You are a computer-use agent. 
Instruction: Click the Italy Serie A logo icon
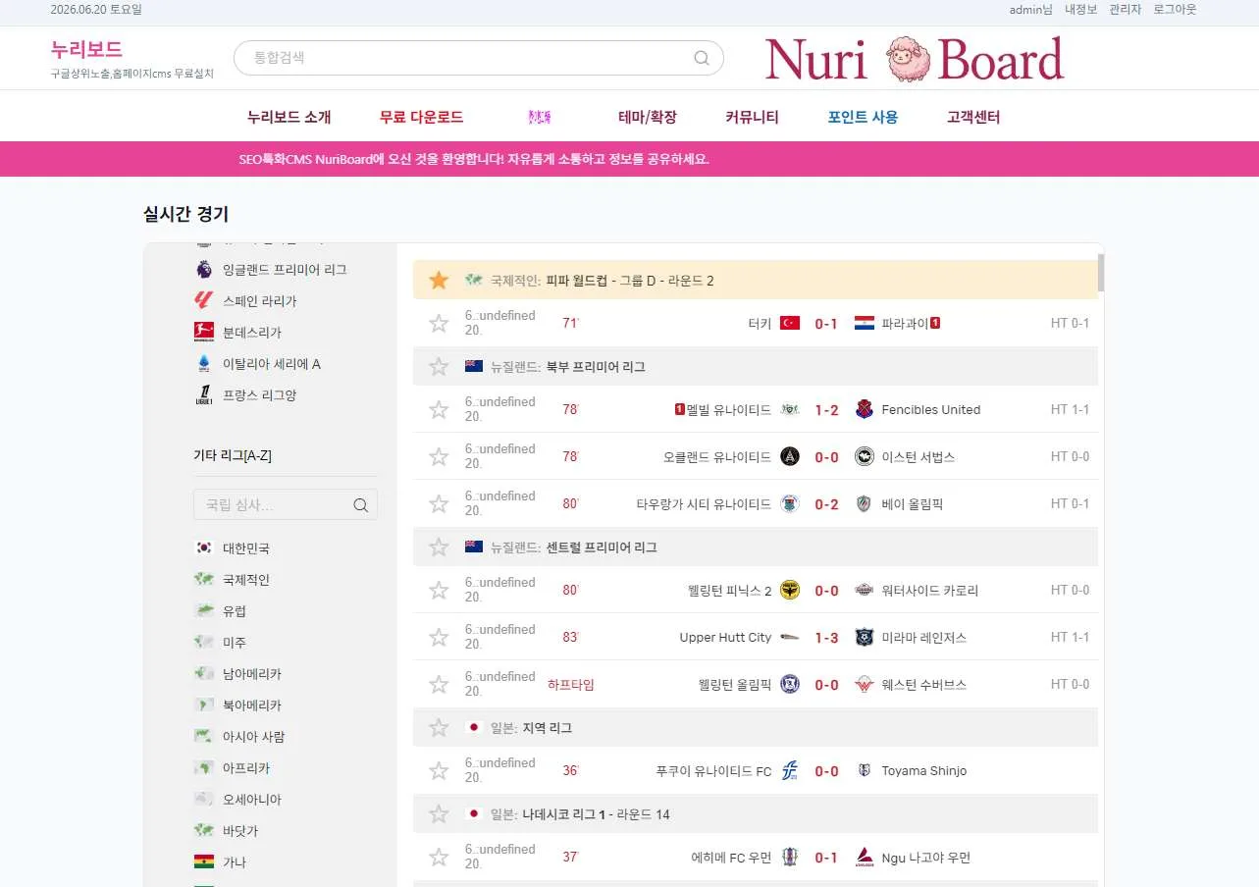point(203,363)
